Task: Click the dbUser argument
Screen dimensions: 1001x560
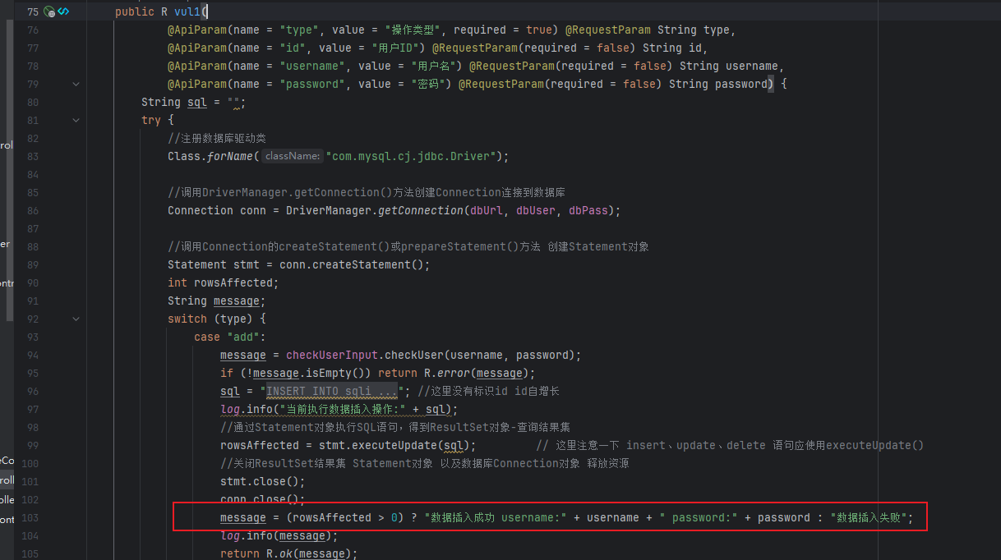Action: pyautogui.click(x=536, y=210)
